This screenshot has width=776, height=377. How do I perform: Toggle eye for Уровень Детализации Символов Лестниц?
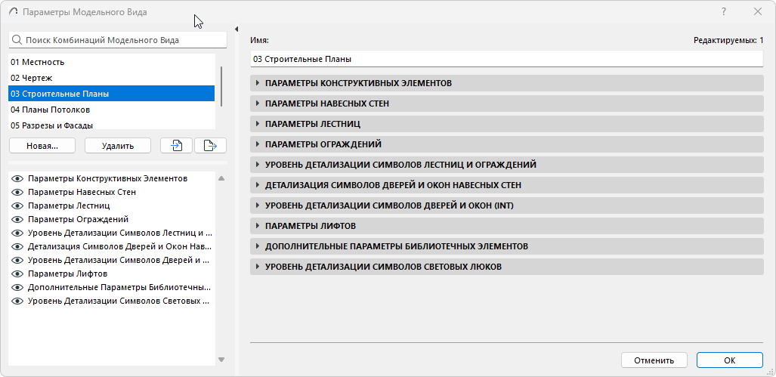coord(18,233)
